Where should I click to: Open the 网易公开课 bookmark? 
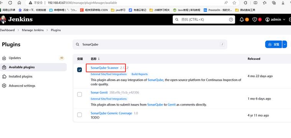pos(8,10)
